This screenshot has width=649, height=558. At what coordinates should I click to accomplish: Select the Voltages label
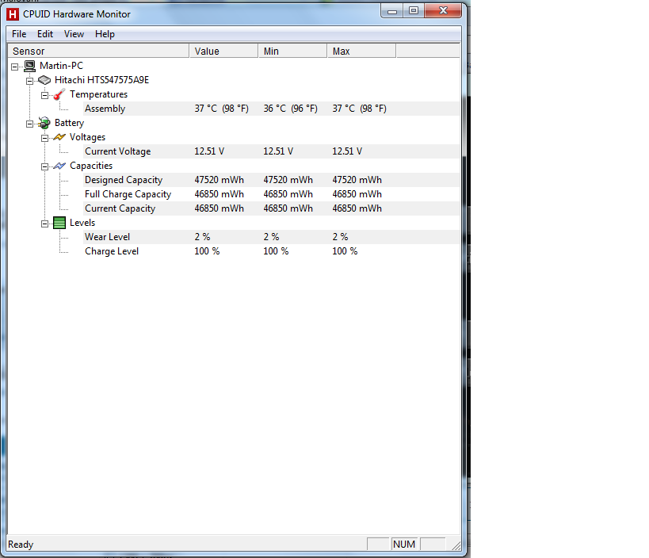point(87,137)
